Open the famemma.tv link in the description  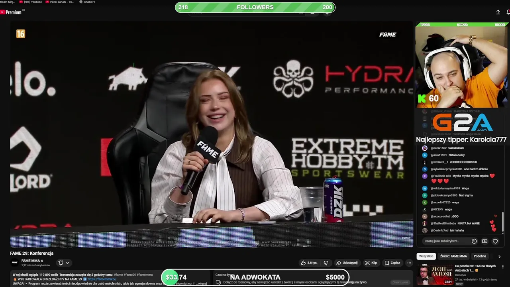tap(102, 279)
